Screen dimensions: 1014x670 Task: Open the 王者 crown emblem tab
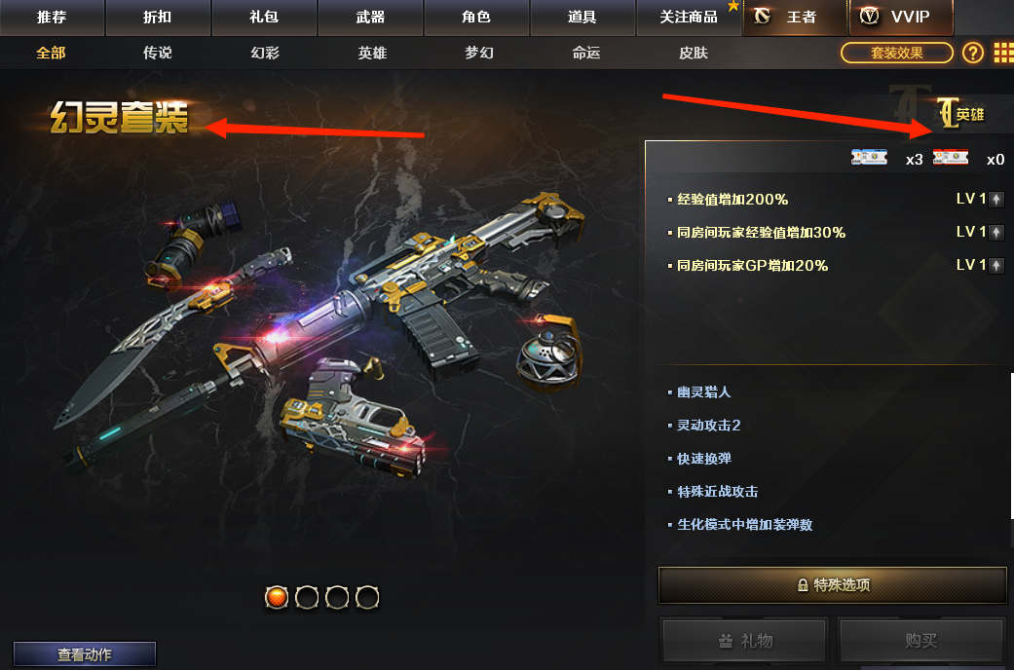(x=796, y=17)
